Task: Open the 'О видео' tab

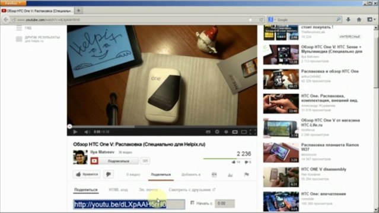Action: (x=133, y=175)
